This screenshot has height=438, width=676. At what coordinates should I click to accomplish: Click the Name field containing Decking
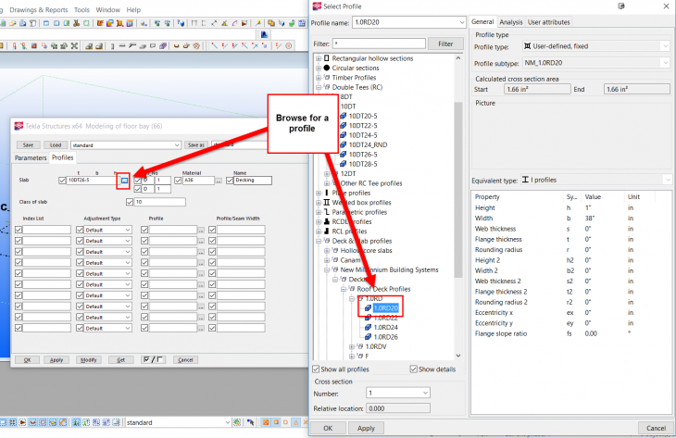tap(253, 181)
